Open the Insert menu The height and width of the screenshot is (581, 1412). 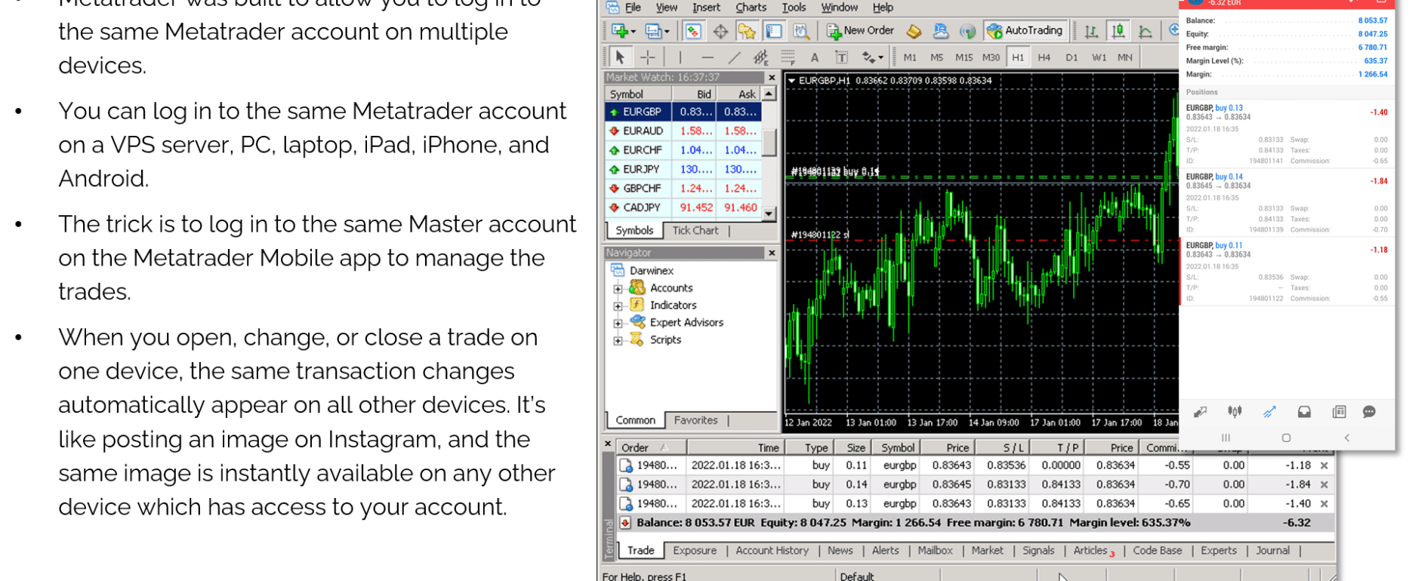(x=706, y=8)
